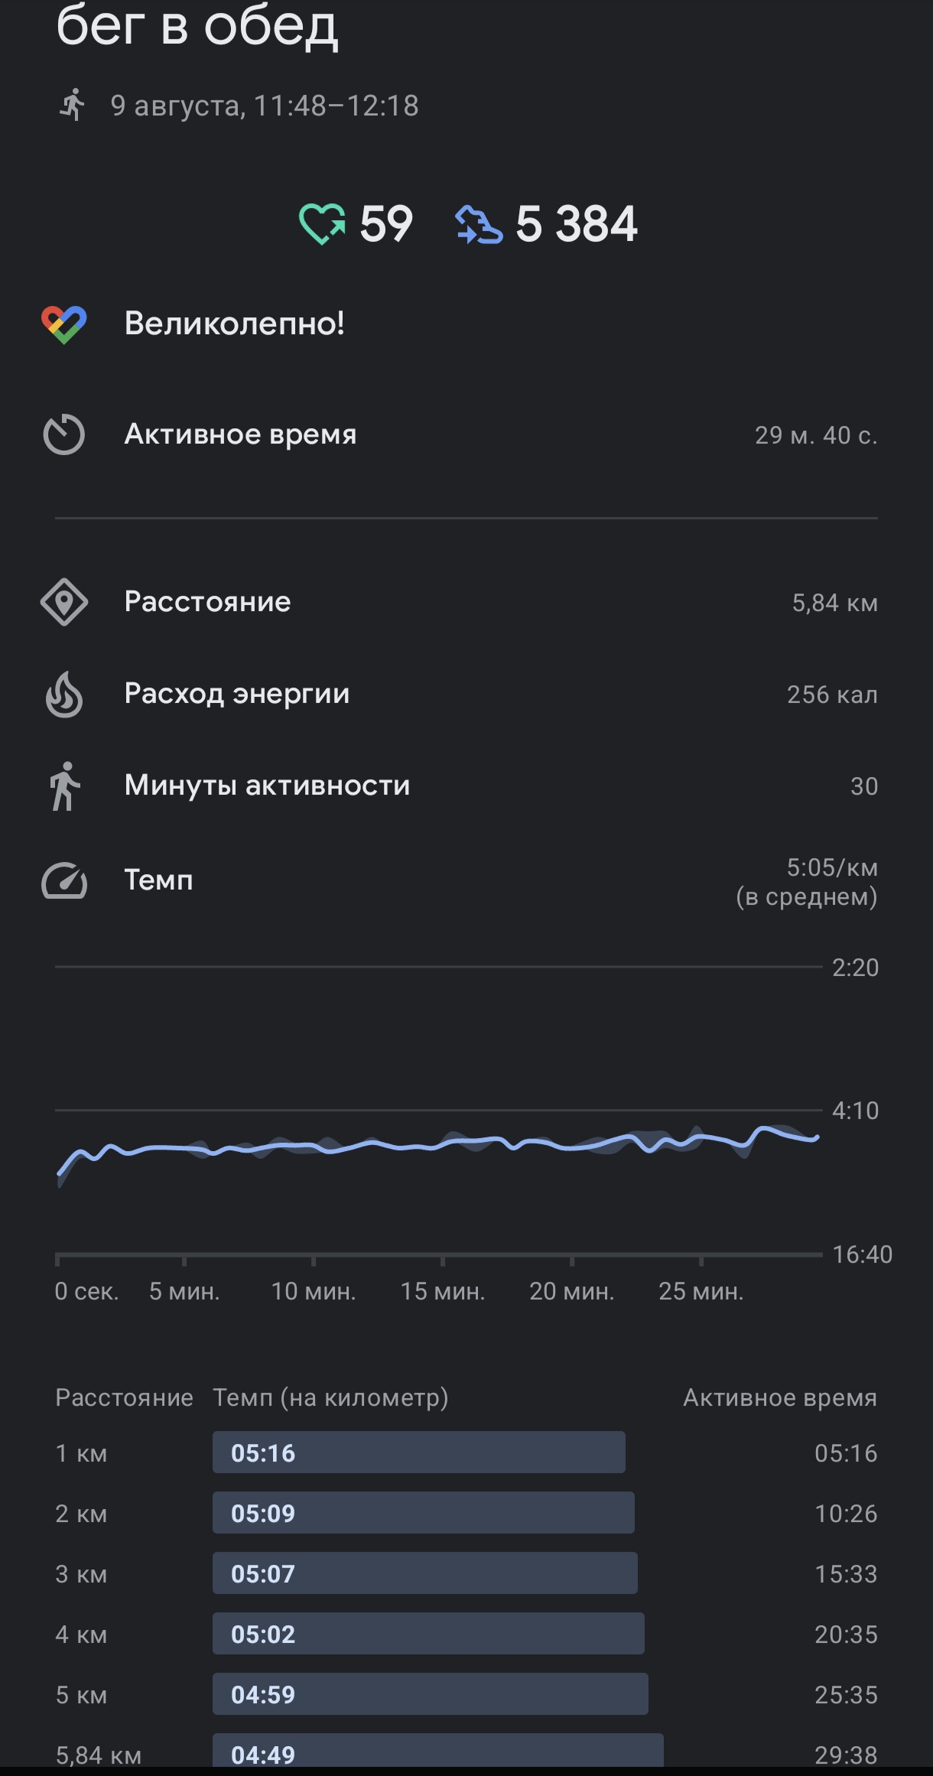Viewport: 933px width, 1776px height.
Task: Tap the workout title бег в обед
Action: point(197,26)
